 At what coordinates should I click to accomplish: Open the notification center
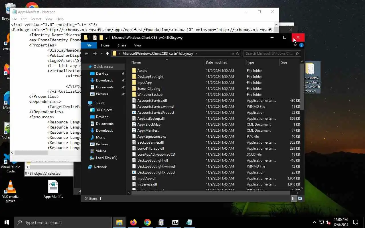point(356,222)
